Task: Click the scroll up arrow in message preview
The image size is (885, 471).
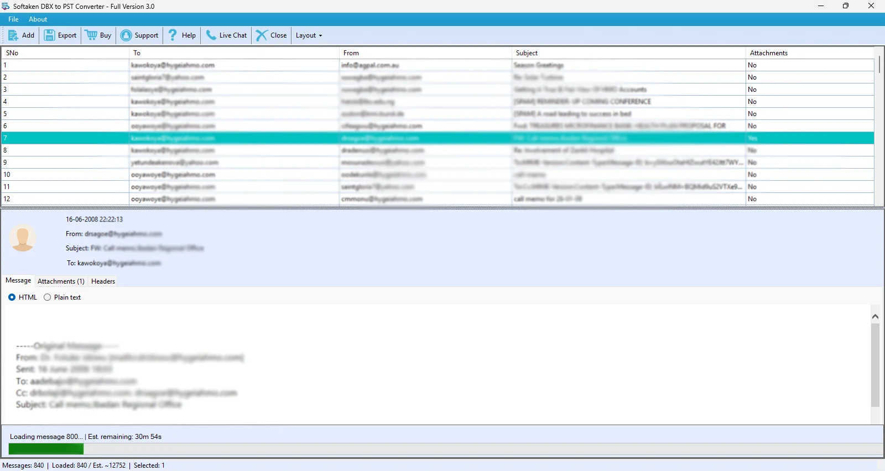Action: [x=875, y=317]
